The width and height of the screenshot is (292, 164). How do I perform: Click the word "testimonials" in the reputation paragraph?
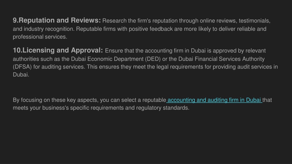[254, 20]
